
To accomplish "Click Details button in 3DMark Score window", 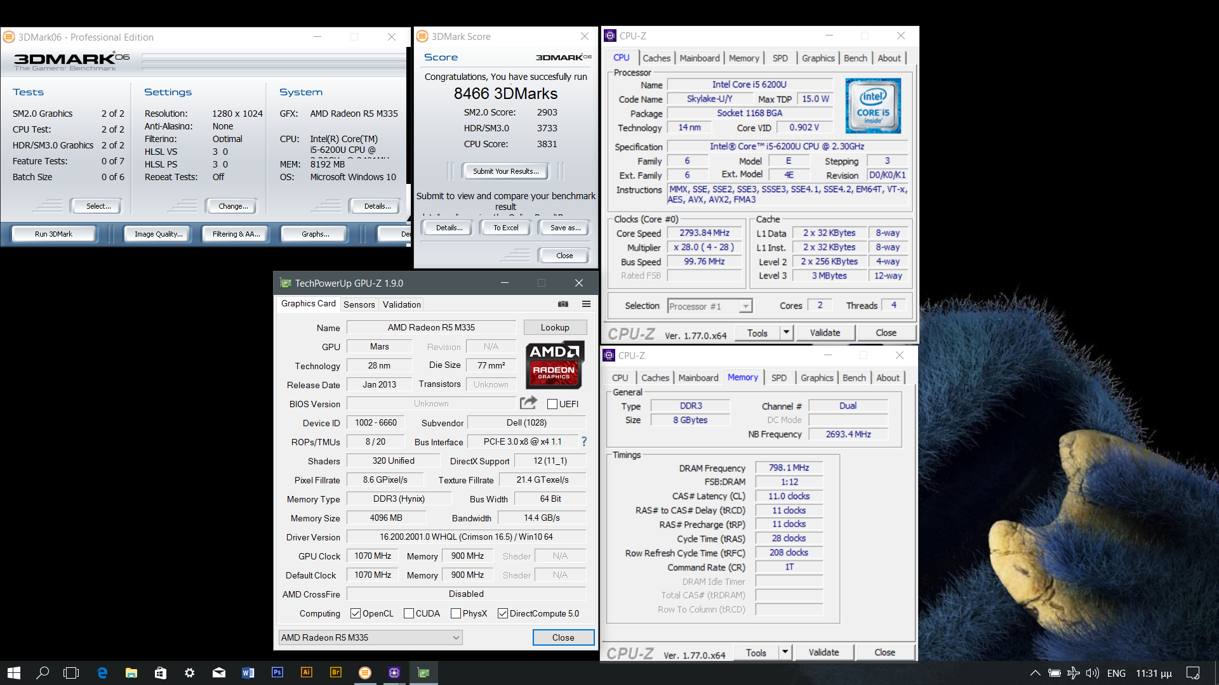I will pyautogui.click(x=449, y=228).
